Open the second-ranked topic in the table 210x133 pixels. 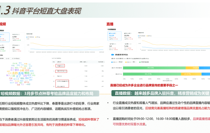click(61, 71)
